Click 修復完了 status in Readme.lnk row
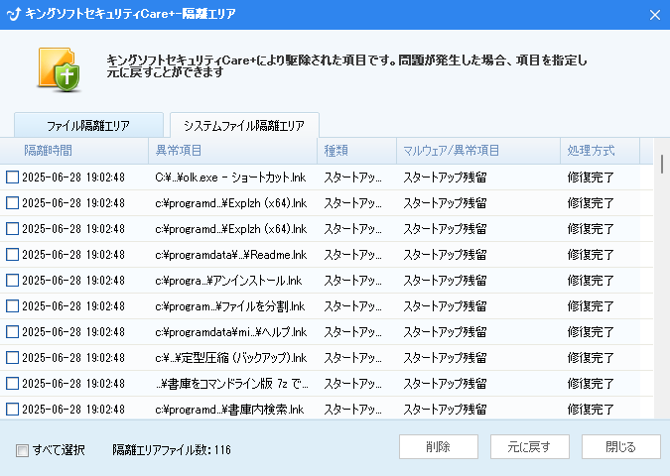Viewport: 670px width, 476px height. [591, 255]
